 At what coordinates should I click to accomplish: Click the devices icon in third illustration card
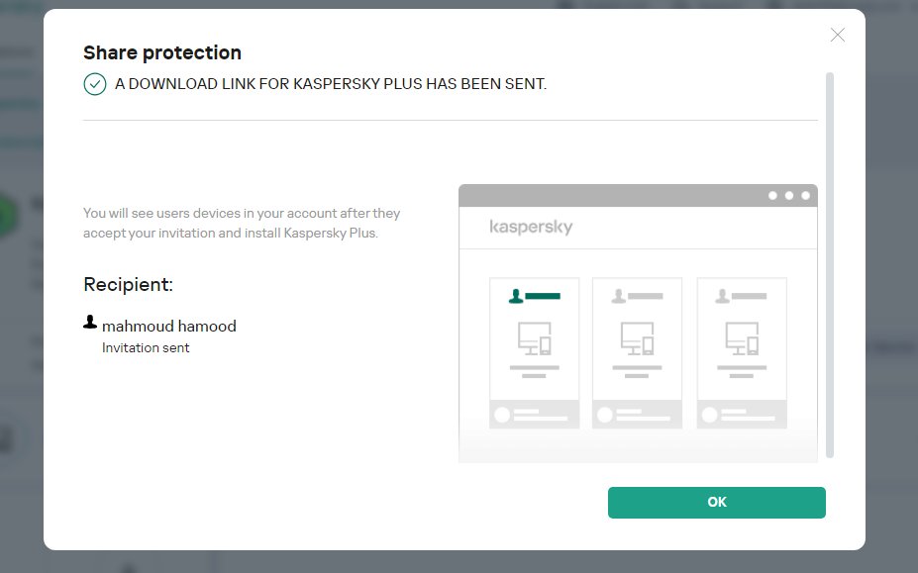tap(742, 338)
